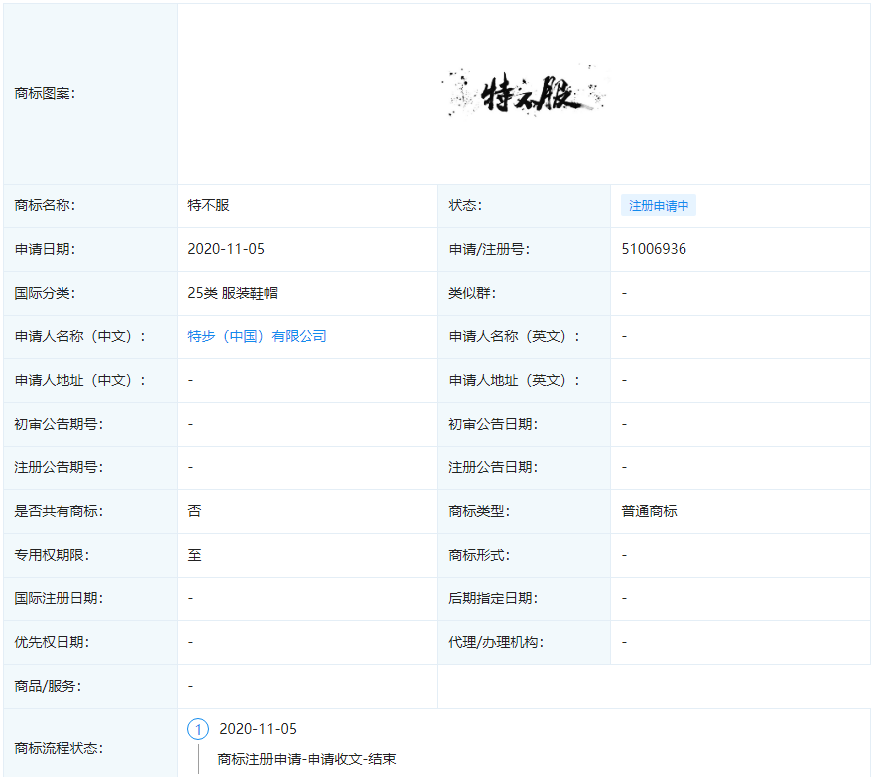Click the 专用权期限 label
871x777 pixels.
[x=52, y=555]
